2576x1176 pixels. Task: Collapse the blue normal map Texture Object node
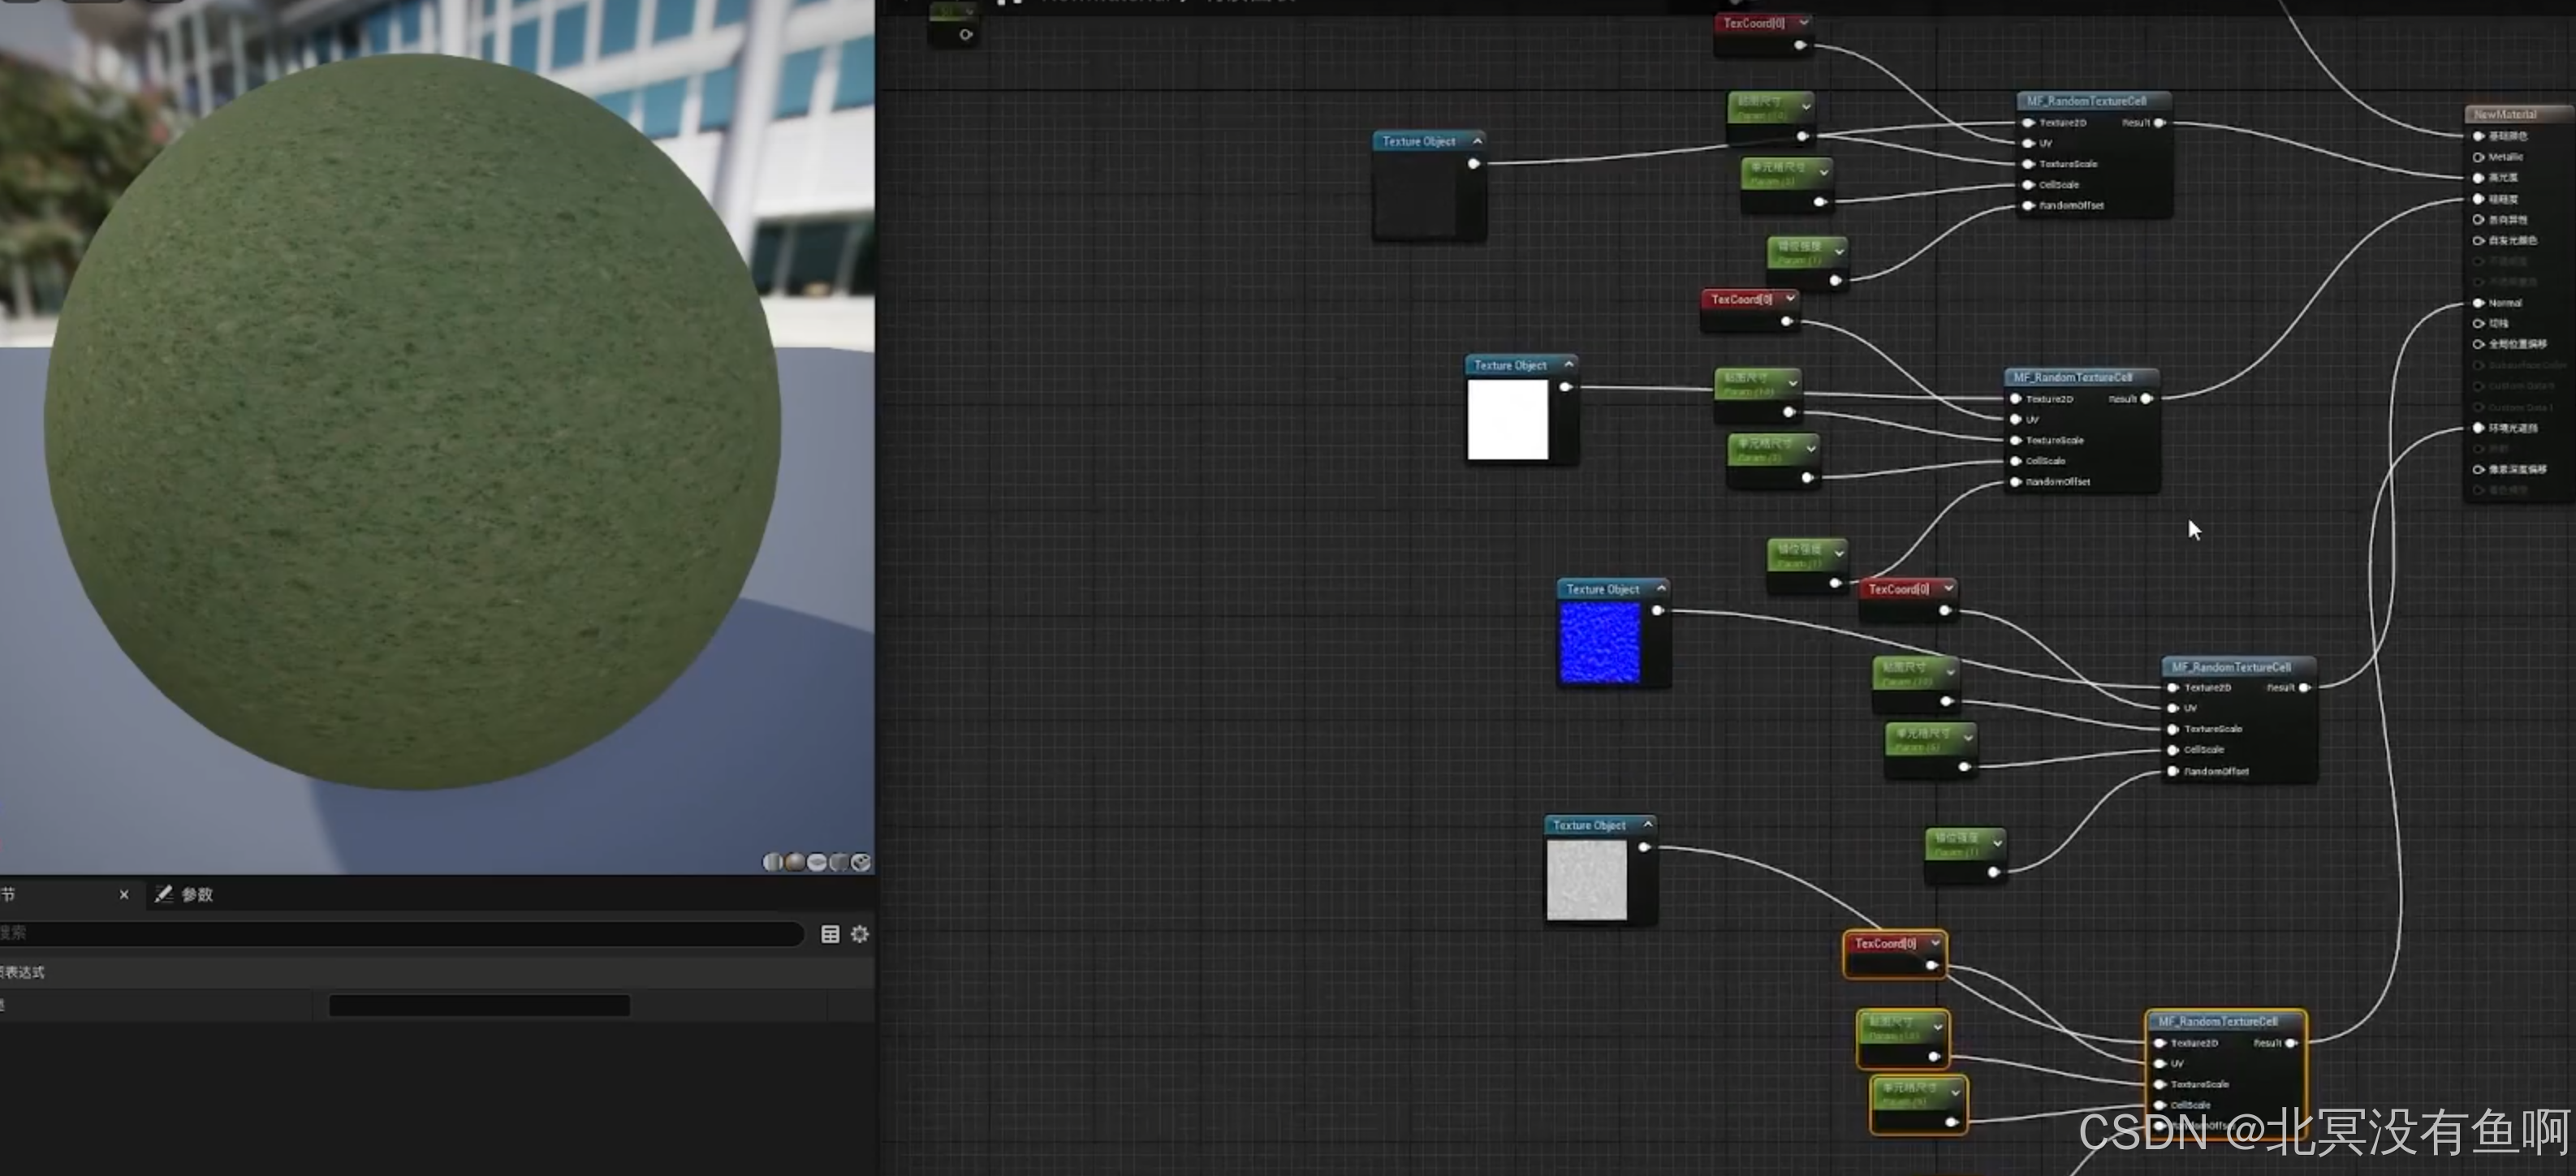[1662, 589]
